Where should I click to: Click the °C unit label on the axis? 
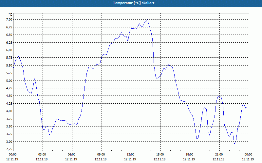(x=10, y=15)
